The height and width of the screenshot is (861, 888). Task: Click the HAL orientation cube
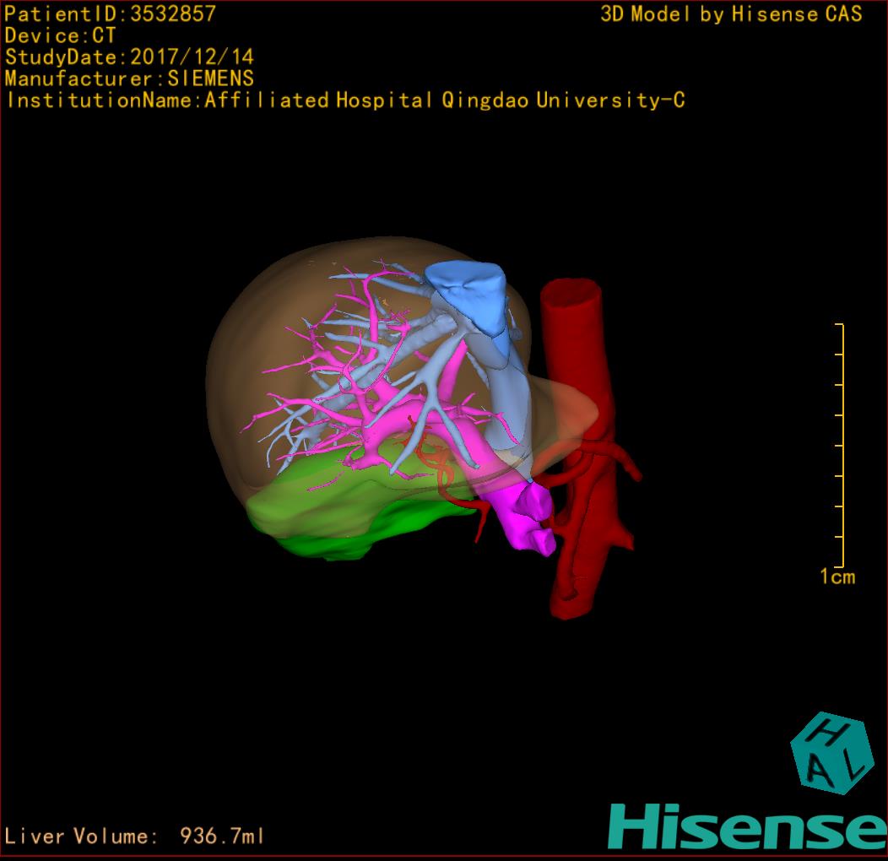click(x=831, y=753)
